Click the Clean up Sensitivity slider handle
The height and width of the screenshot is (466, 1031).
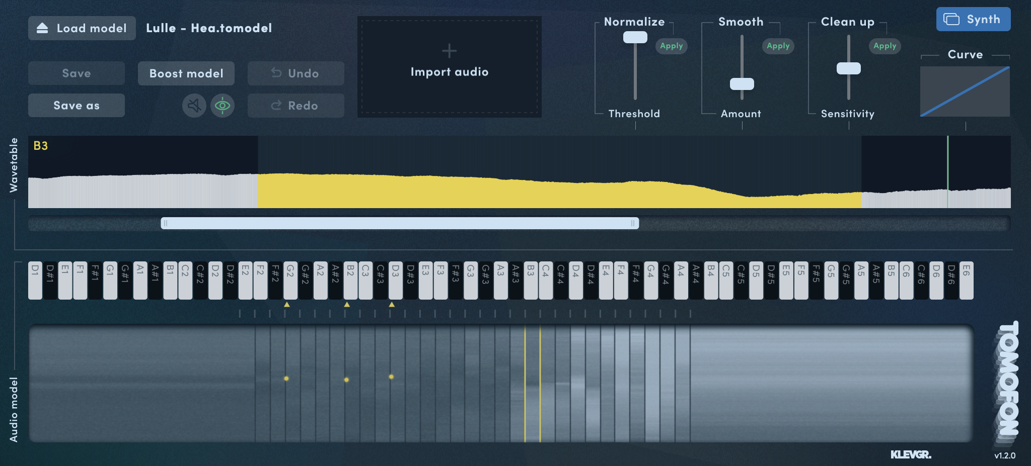point(849,68)
